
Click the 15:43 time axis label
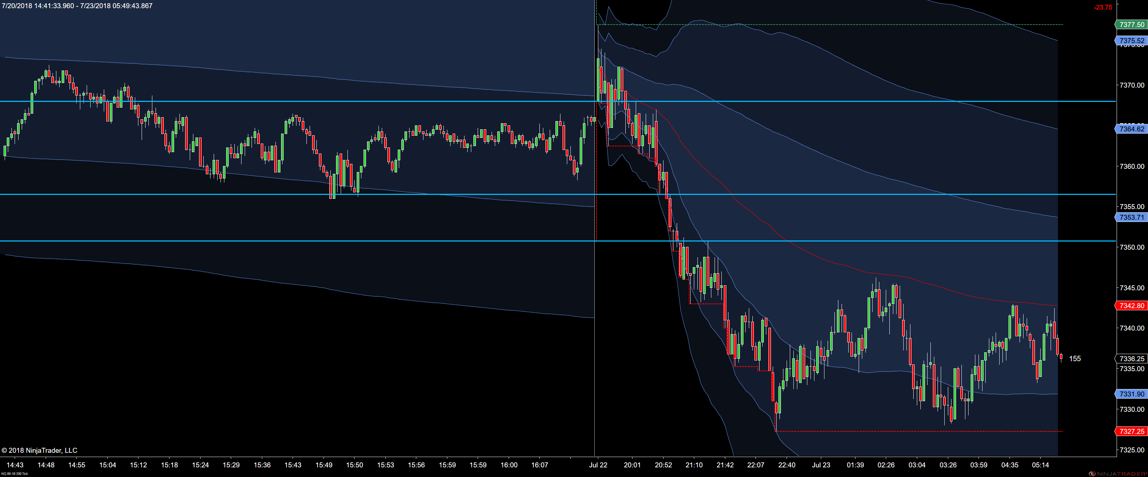[x=293, y=465]
